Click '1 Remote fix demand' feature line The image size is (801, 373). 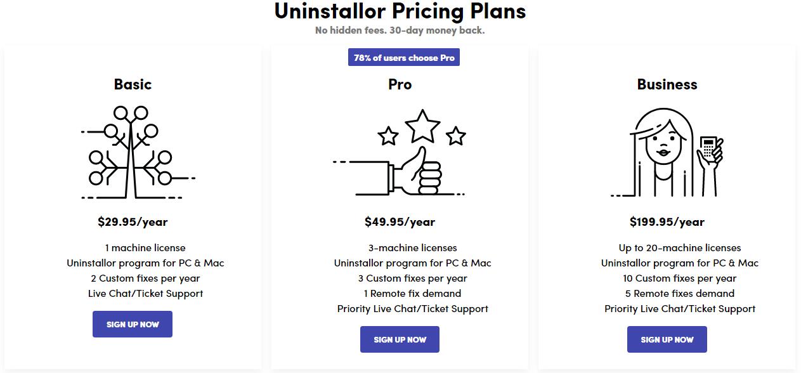(x=412, y=294)
